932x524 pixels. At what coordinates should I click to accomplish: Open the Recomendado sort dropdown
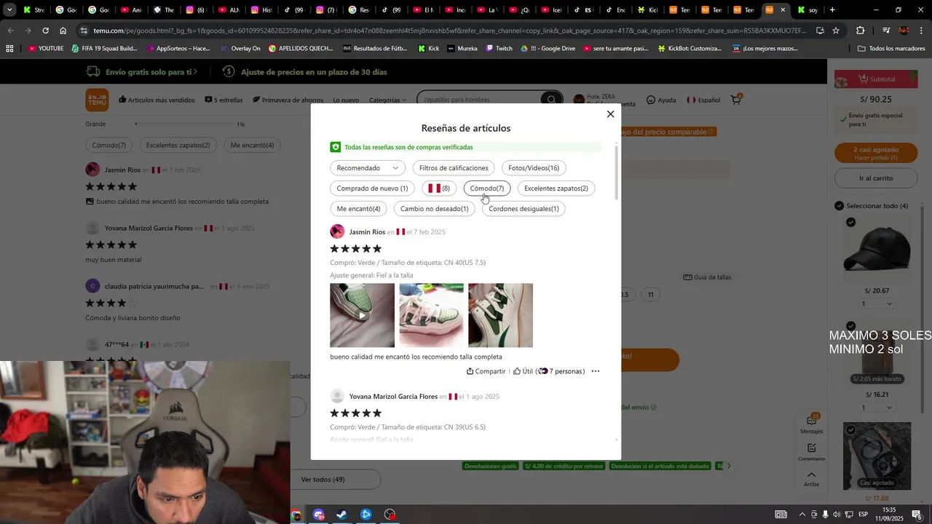(x=368, y=168)
